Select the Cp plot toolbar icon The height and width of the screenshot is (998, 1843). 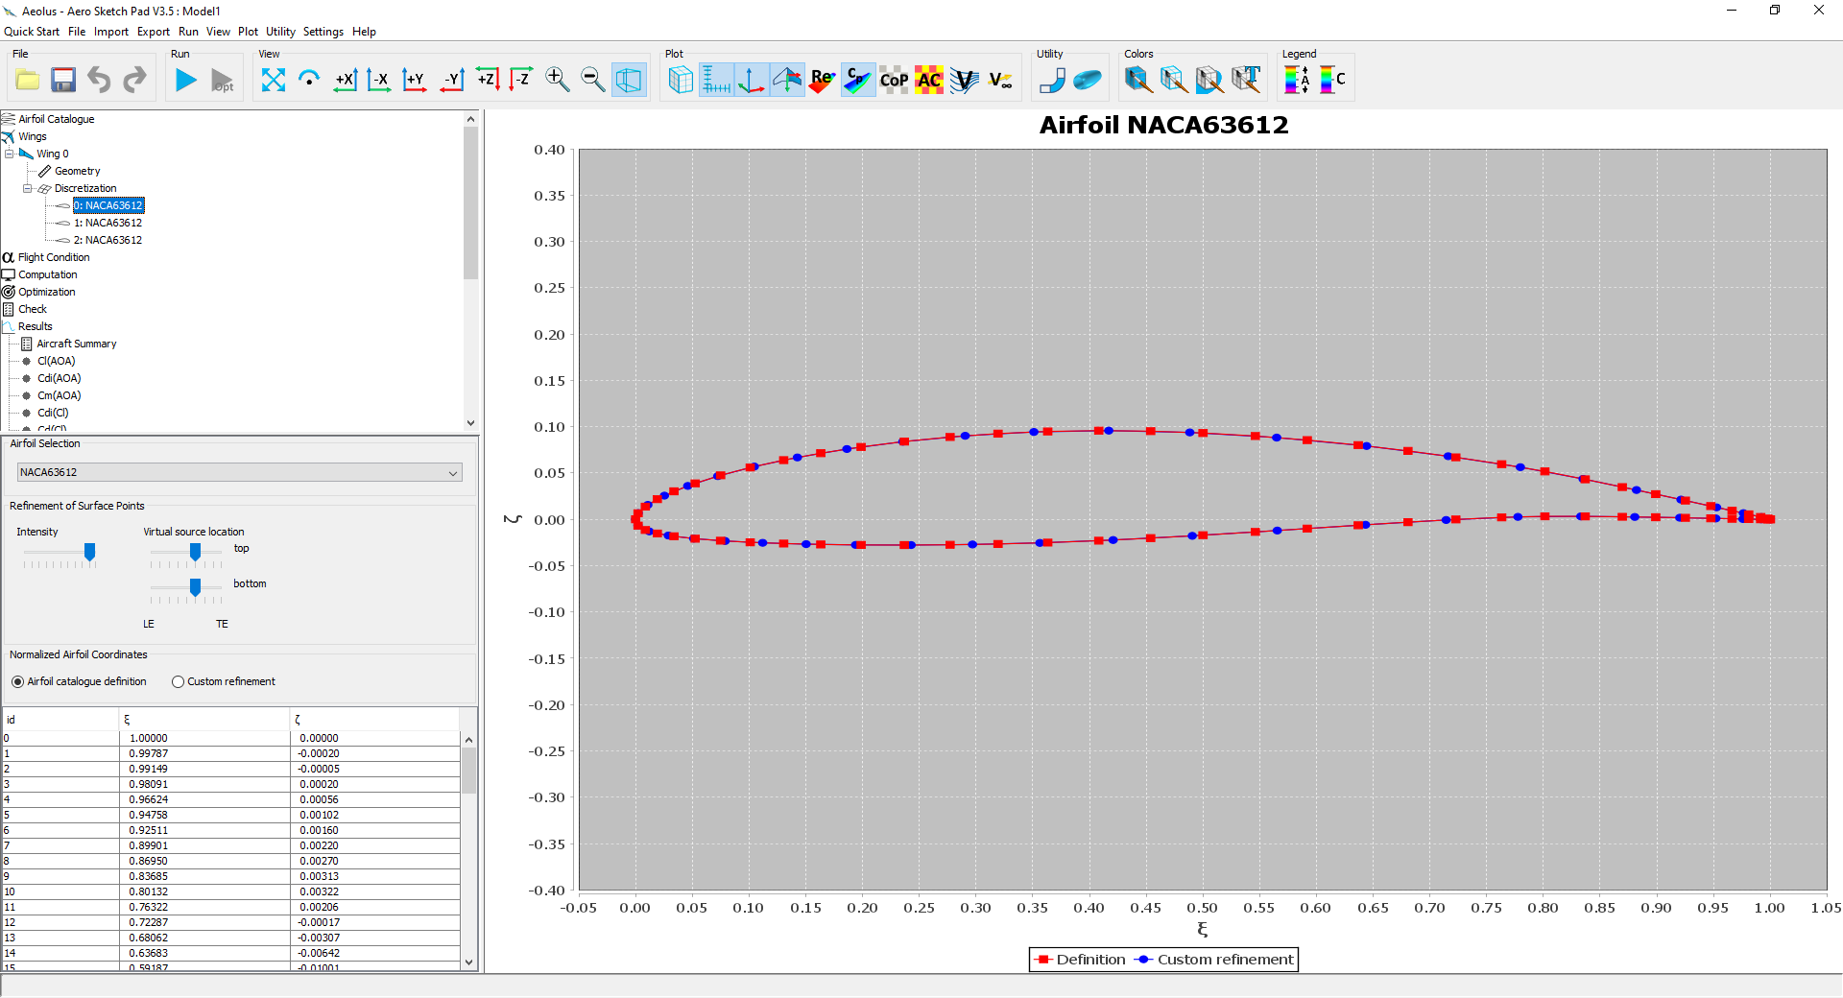click(857, 80)
